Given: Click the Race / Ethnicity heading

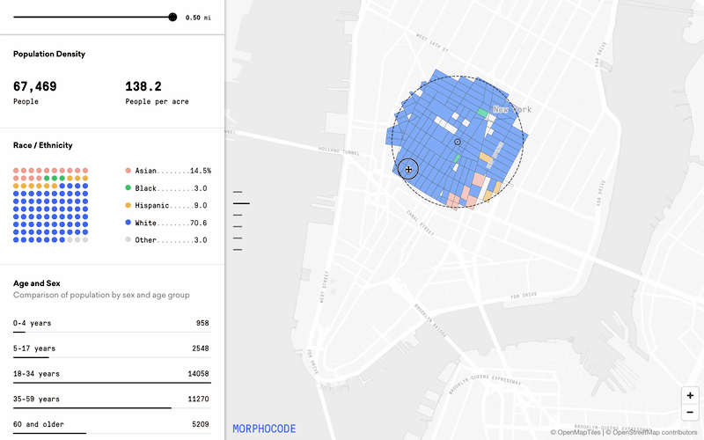Looking at the screenshot, I should click(42, 145).
